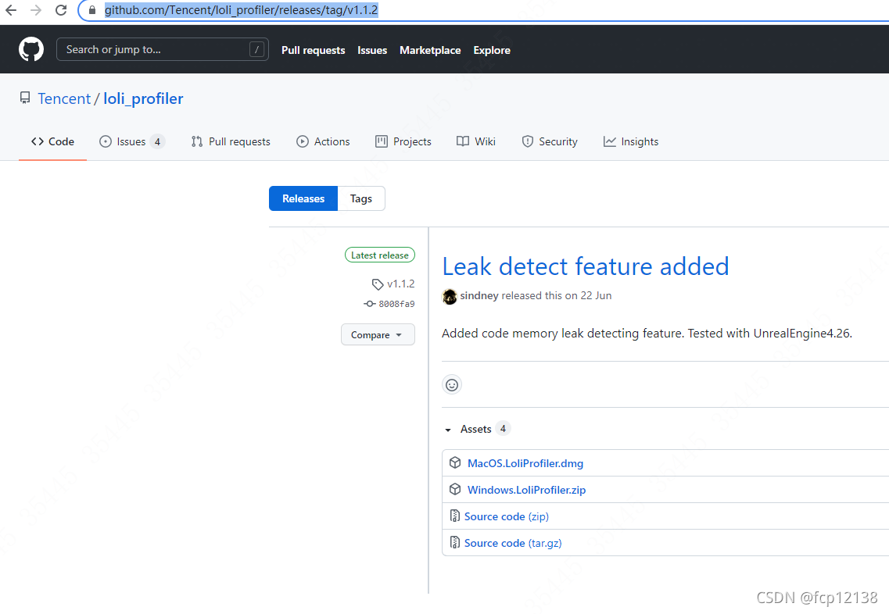Switch to the repository Issues tab
Image resolution: width=889 pixels, height=614 pixels.
131,141
